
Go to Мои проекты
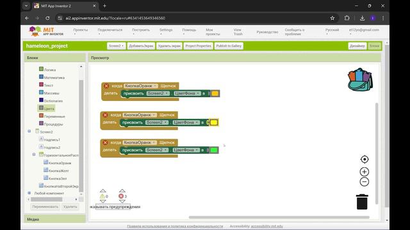213,32
